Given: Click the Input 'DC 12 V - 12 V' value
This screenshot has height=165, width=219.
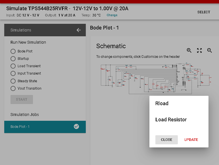Looking at the screenshot, I should [x=28, y=15].
